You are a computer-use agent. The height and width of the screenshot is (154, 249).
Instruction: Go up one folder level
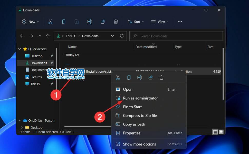coord(48,36)
